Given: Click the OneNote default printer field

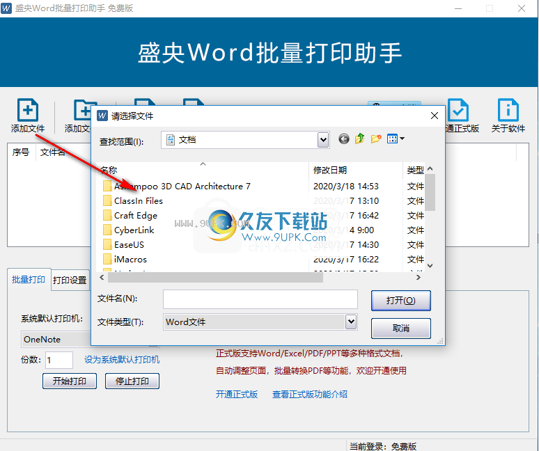Looking at the screenshot, I should (56, 340).
